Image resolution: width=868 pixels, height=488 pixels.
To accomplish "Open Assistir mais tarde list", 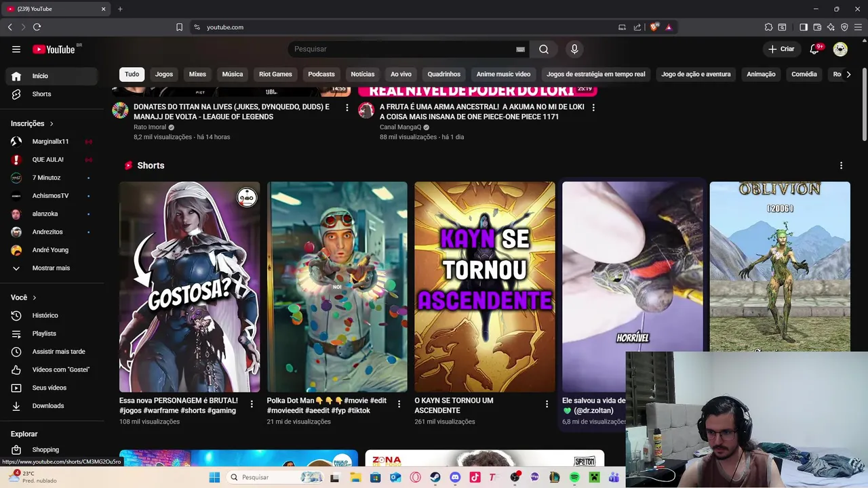I will pos(52,352).
